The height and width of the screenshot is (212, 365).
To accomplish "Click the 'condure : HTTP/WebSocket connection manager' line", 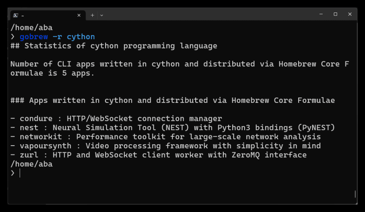I will coord(116,118).
